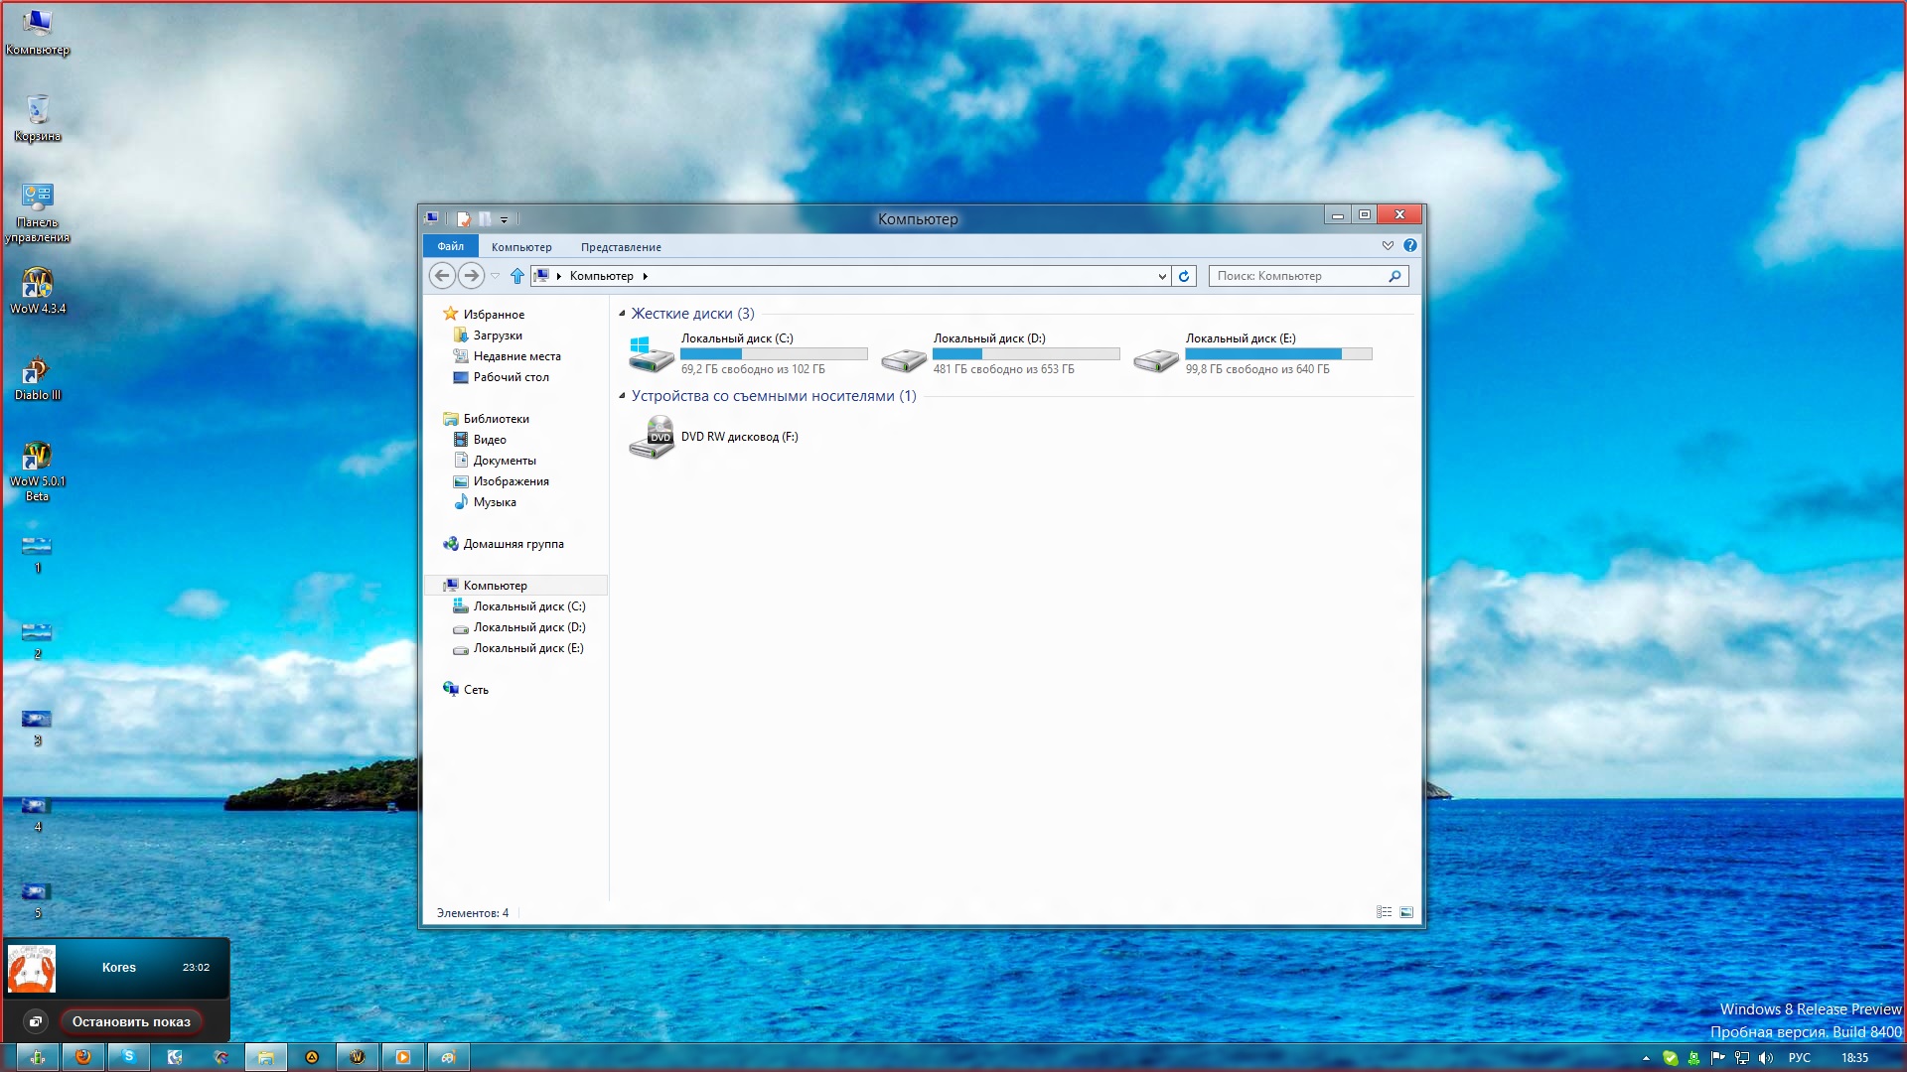Open Firefox from the taskbar
Viewport: 1907px width, 1072px height.
point(83,1057)
